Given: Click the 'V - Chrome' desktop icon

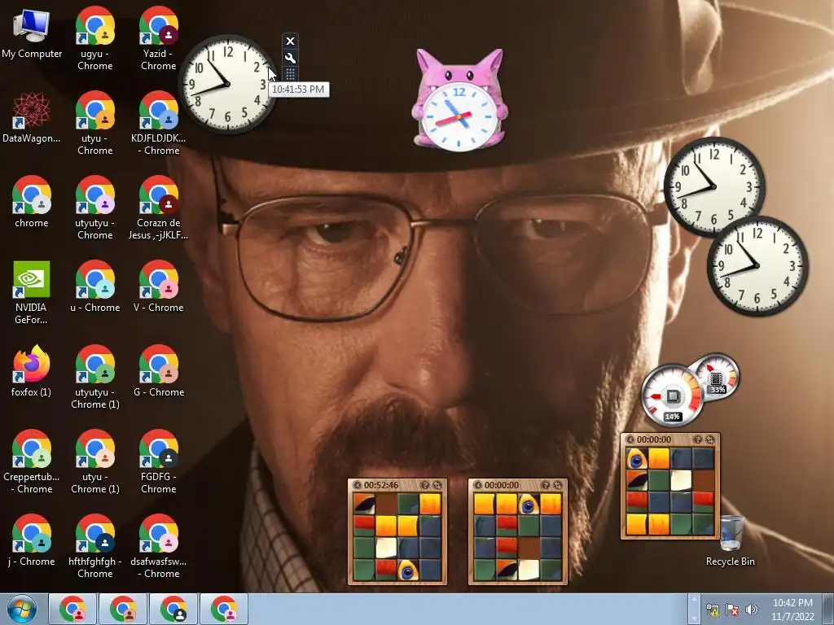Looking at the screenshot, I should click(x=159, y=287).
